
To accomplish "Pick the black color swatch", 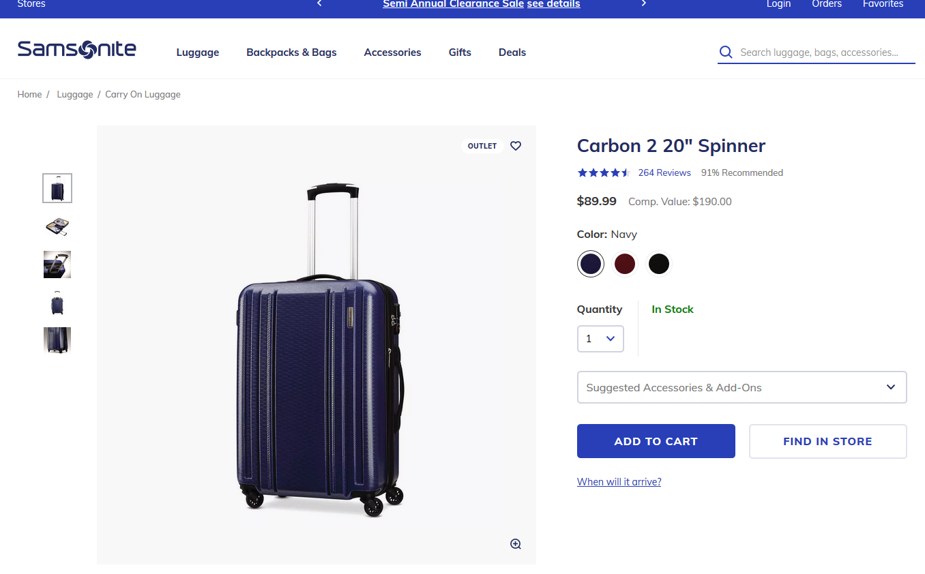I will click(x=659, y=264).
